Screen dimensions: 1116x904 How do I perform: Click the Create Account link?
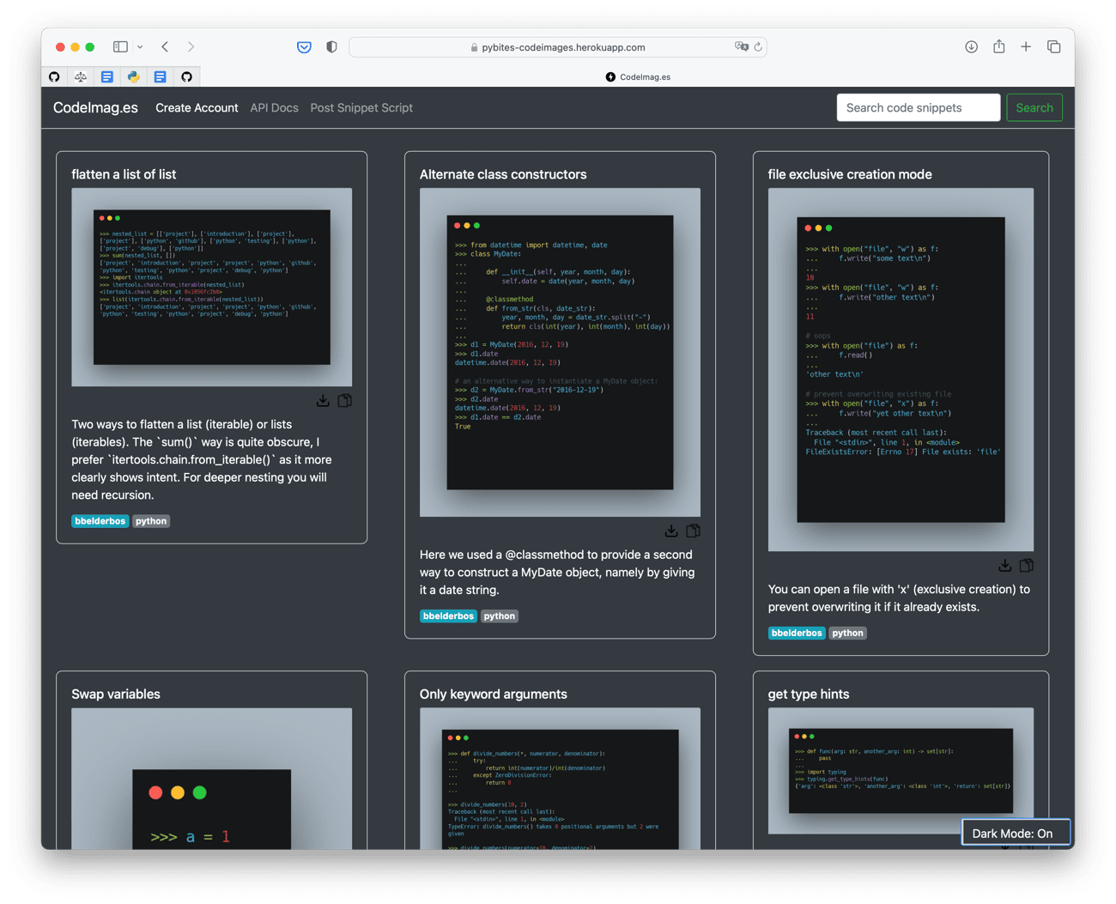(x=197, y=108)
